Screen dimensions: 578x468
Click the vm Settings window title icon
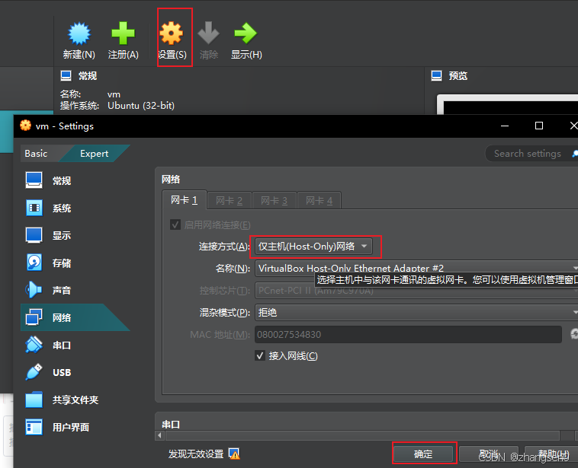coord(25,126)
